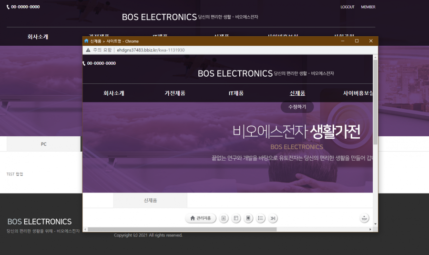Open the MEMBER link in header
This screenshot has width=429, height=255.
(x=368, y=7)
